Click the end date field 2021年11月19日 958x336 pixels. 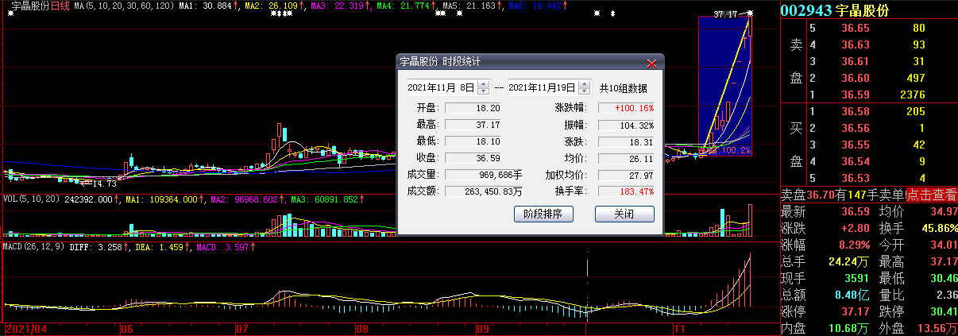[543, 87]
